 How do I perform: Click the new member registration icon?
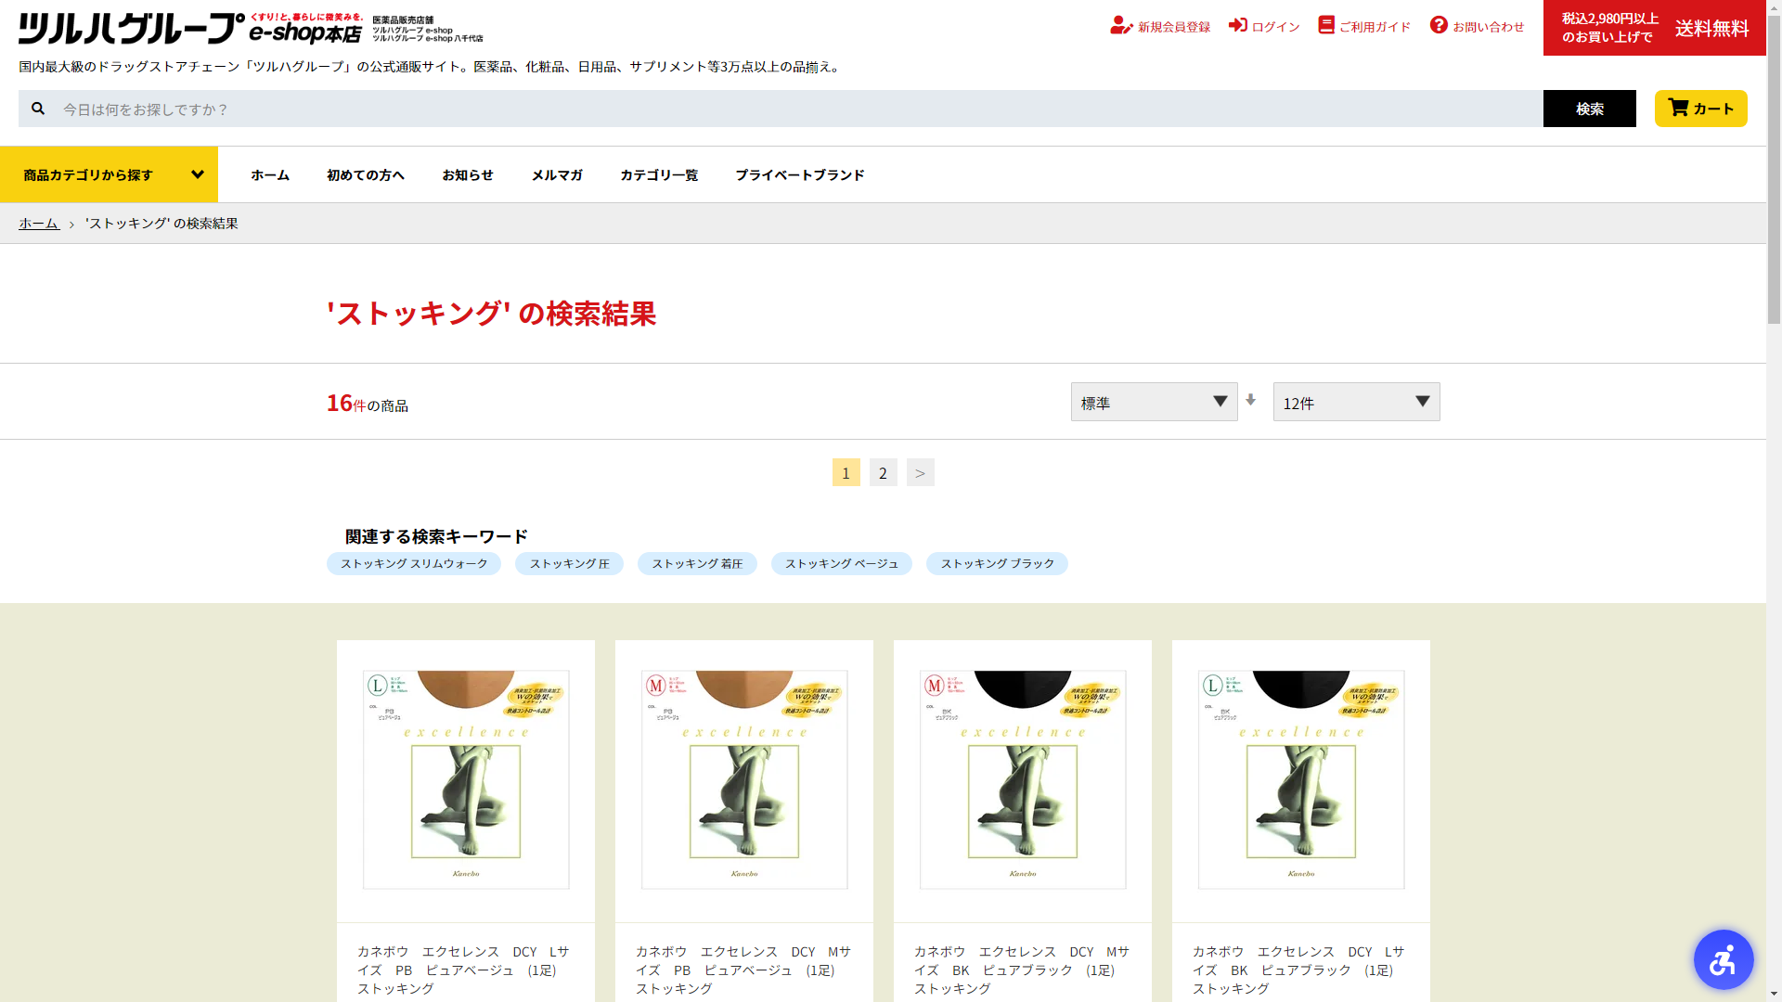[1120, 26]
